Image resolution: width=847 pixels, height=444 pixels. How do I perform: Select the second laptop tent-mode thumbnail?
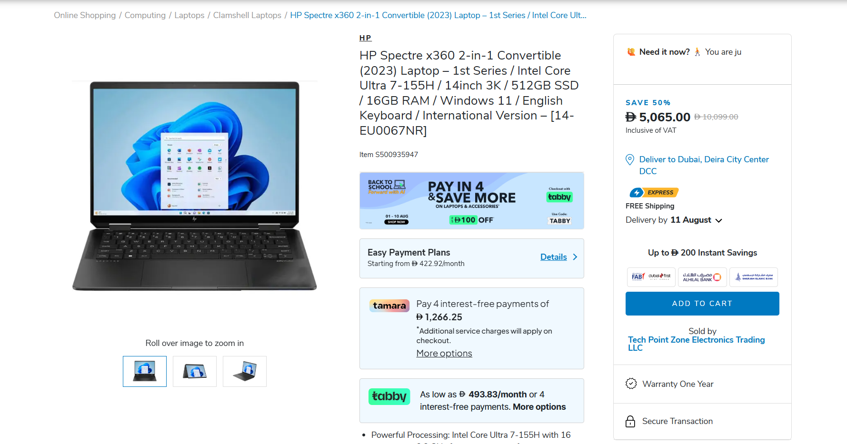(195, 371)
